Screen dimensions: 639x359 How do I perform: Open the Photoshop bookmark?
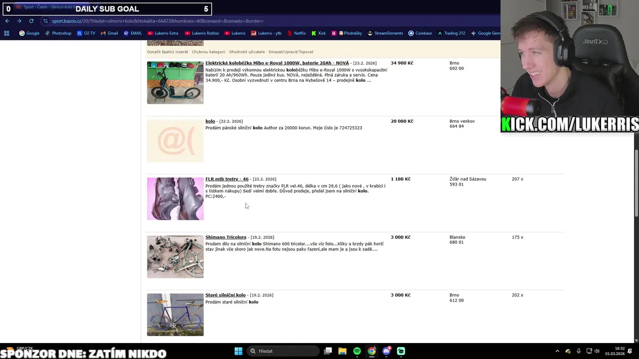pyautogui.click(x=58, y=33)
